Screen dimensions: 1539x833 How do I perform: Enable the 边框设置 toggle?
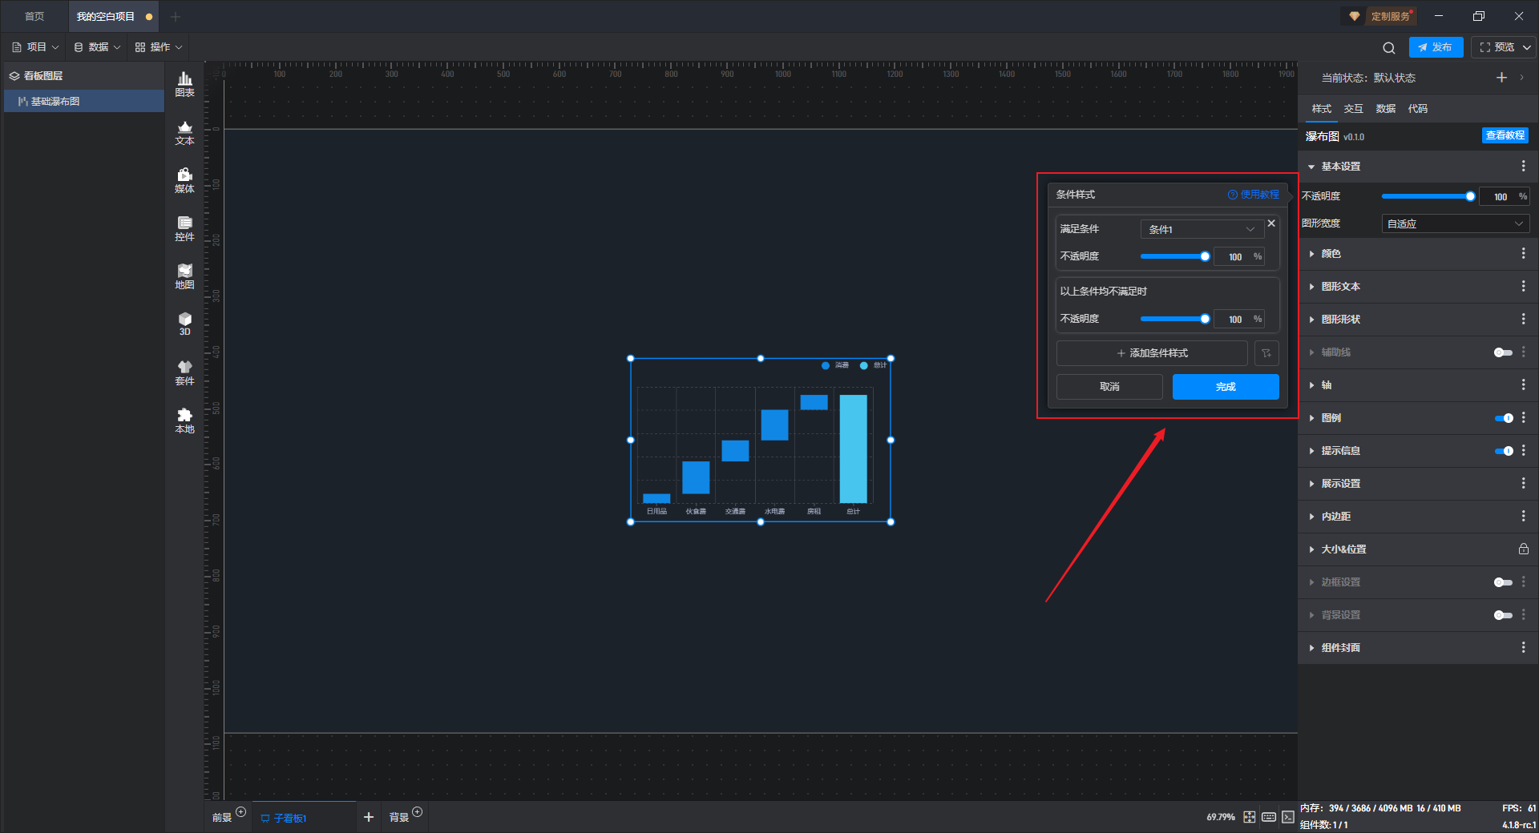pos(1503,582)
